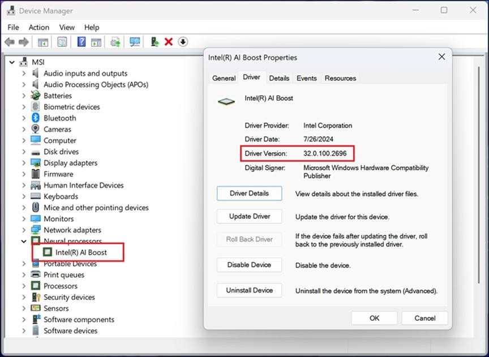The width and height of the screenshot is (489, 357).
Task: Expand the Software components category
Action: coord(24,320)
